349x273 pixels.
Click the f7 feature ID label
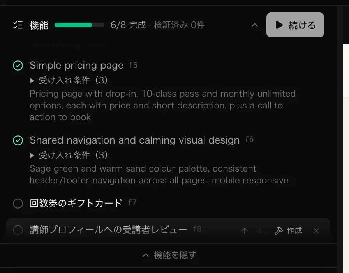click(132, 202)
